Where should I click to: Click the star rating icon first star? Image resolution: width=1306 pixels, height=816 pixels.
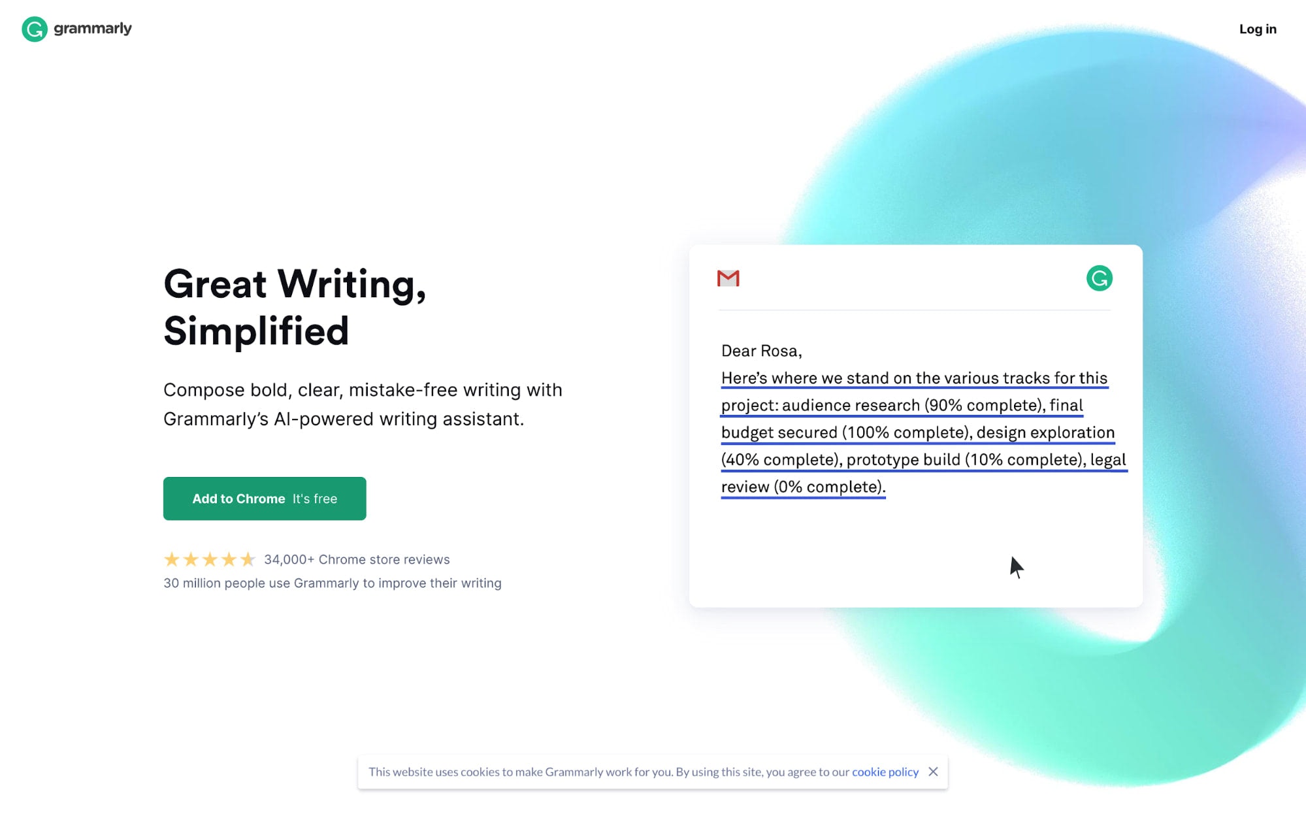click(x=171, y=559)
